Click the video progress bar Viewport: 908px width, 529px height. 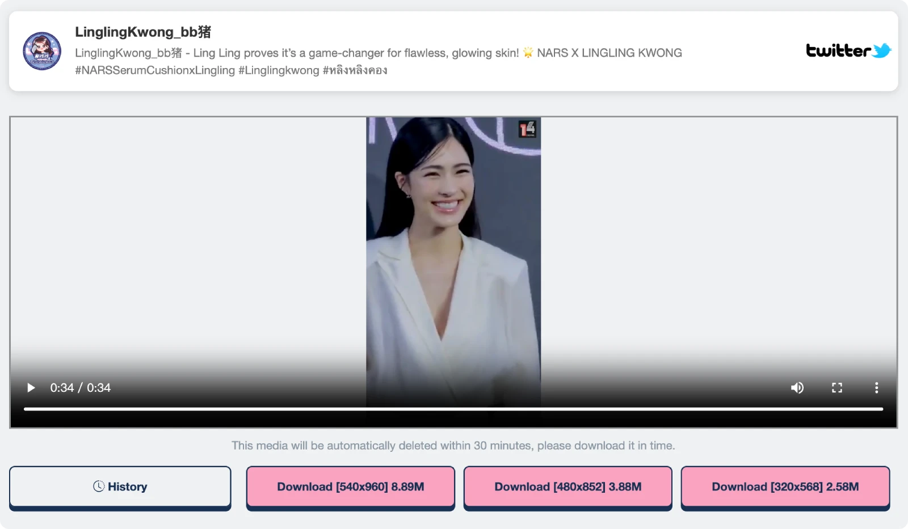(x=453, y=409)
